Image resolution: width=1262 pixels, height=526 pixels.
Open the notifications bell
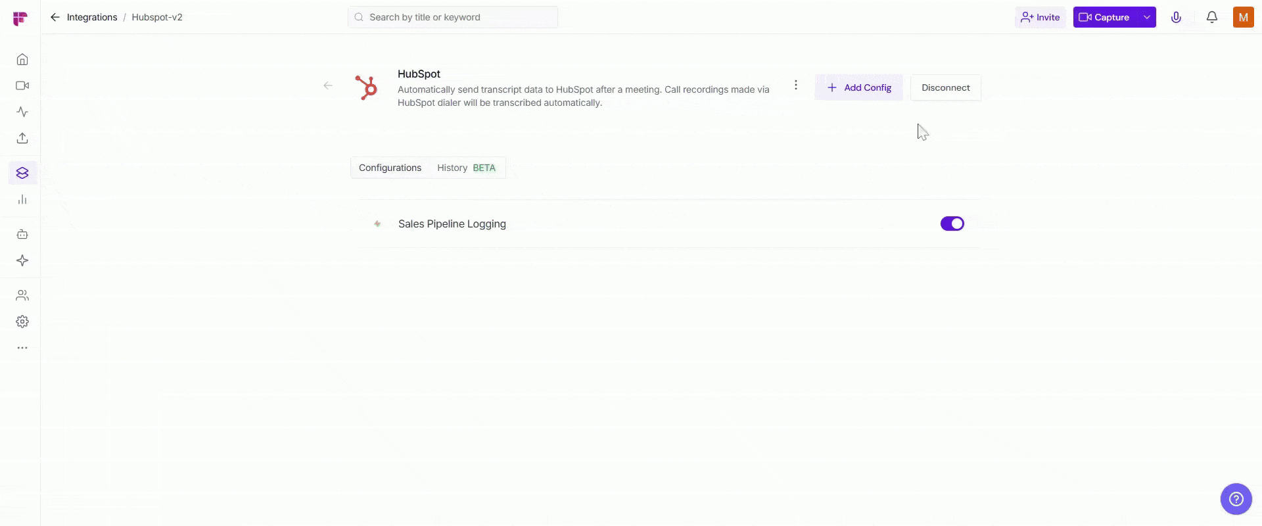1211,18
